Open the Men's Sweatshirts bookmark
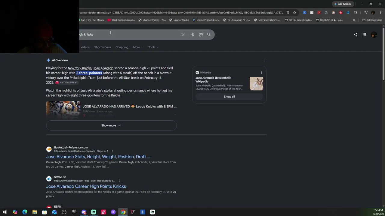Screen dimensions: 385x216 pos(267,20)
